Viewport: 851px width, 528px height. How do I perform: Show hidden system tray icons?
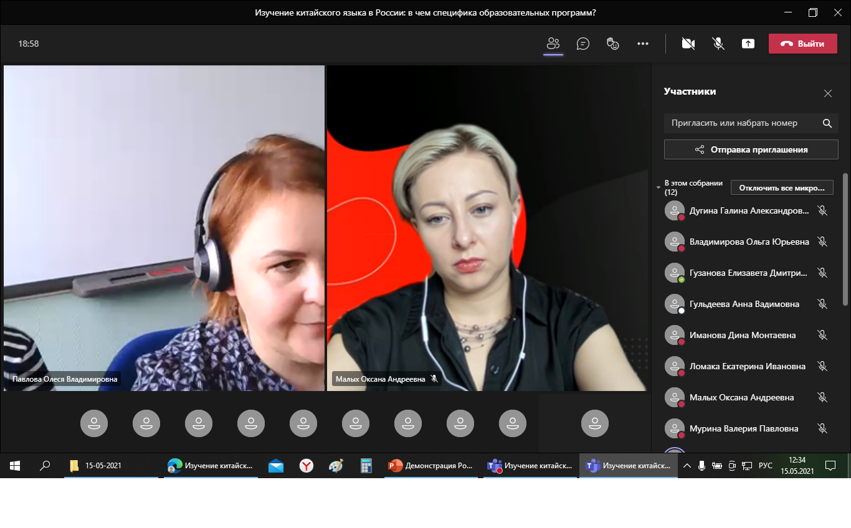click(687, 465)
